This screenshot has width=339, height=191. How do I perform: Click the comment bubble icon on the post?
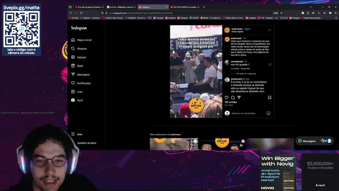coord(233,98)
